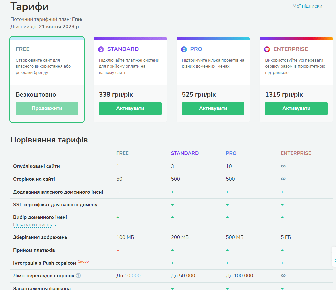Screen dimensions: 336x290
Task: Click the Standard plan dollar icon
Action: click(x=101, y=49)
